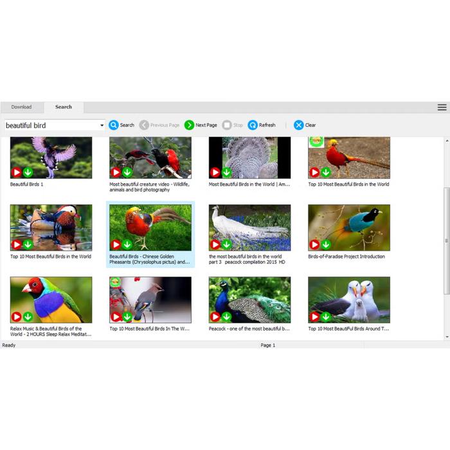Download the Peacock video in bottom row

(x=226, y=317)
